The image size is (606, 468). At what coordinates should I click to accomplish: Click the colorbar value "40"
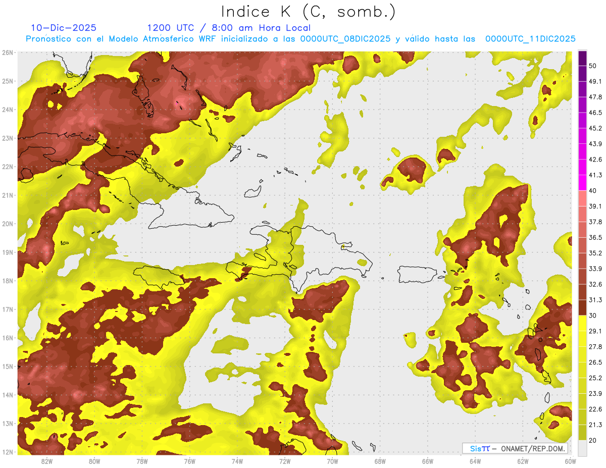tap(592, 190)
